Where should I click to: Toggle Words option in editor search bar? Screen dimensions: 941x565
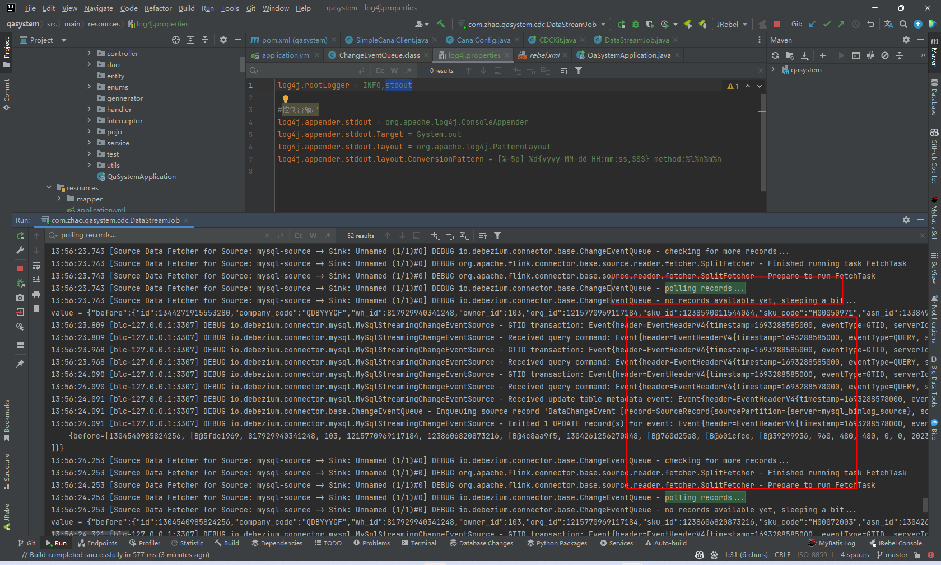[394, 70]
